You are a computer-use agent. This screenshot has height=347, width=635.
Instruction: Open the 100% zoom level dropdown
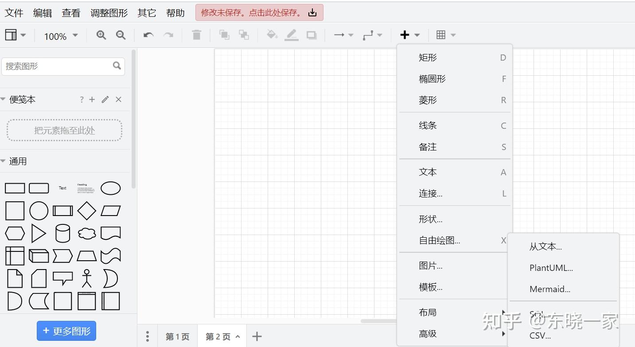61,36
